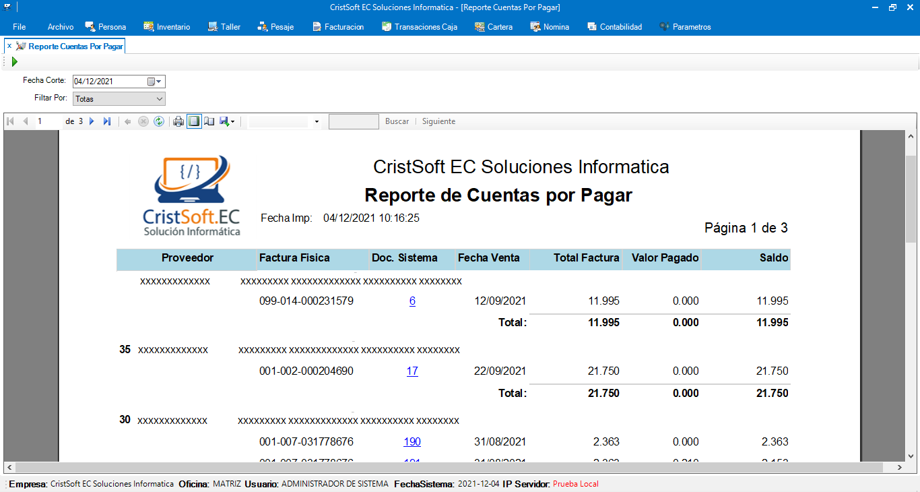
Task: Open the Pesaje menu
Action: (x=275, y=27)
